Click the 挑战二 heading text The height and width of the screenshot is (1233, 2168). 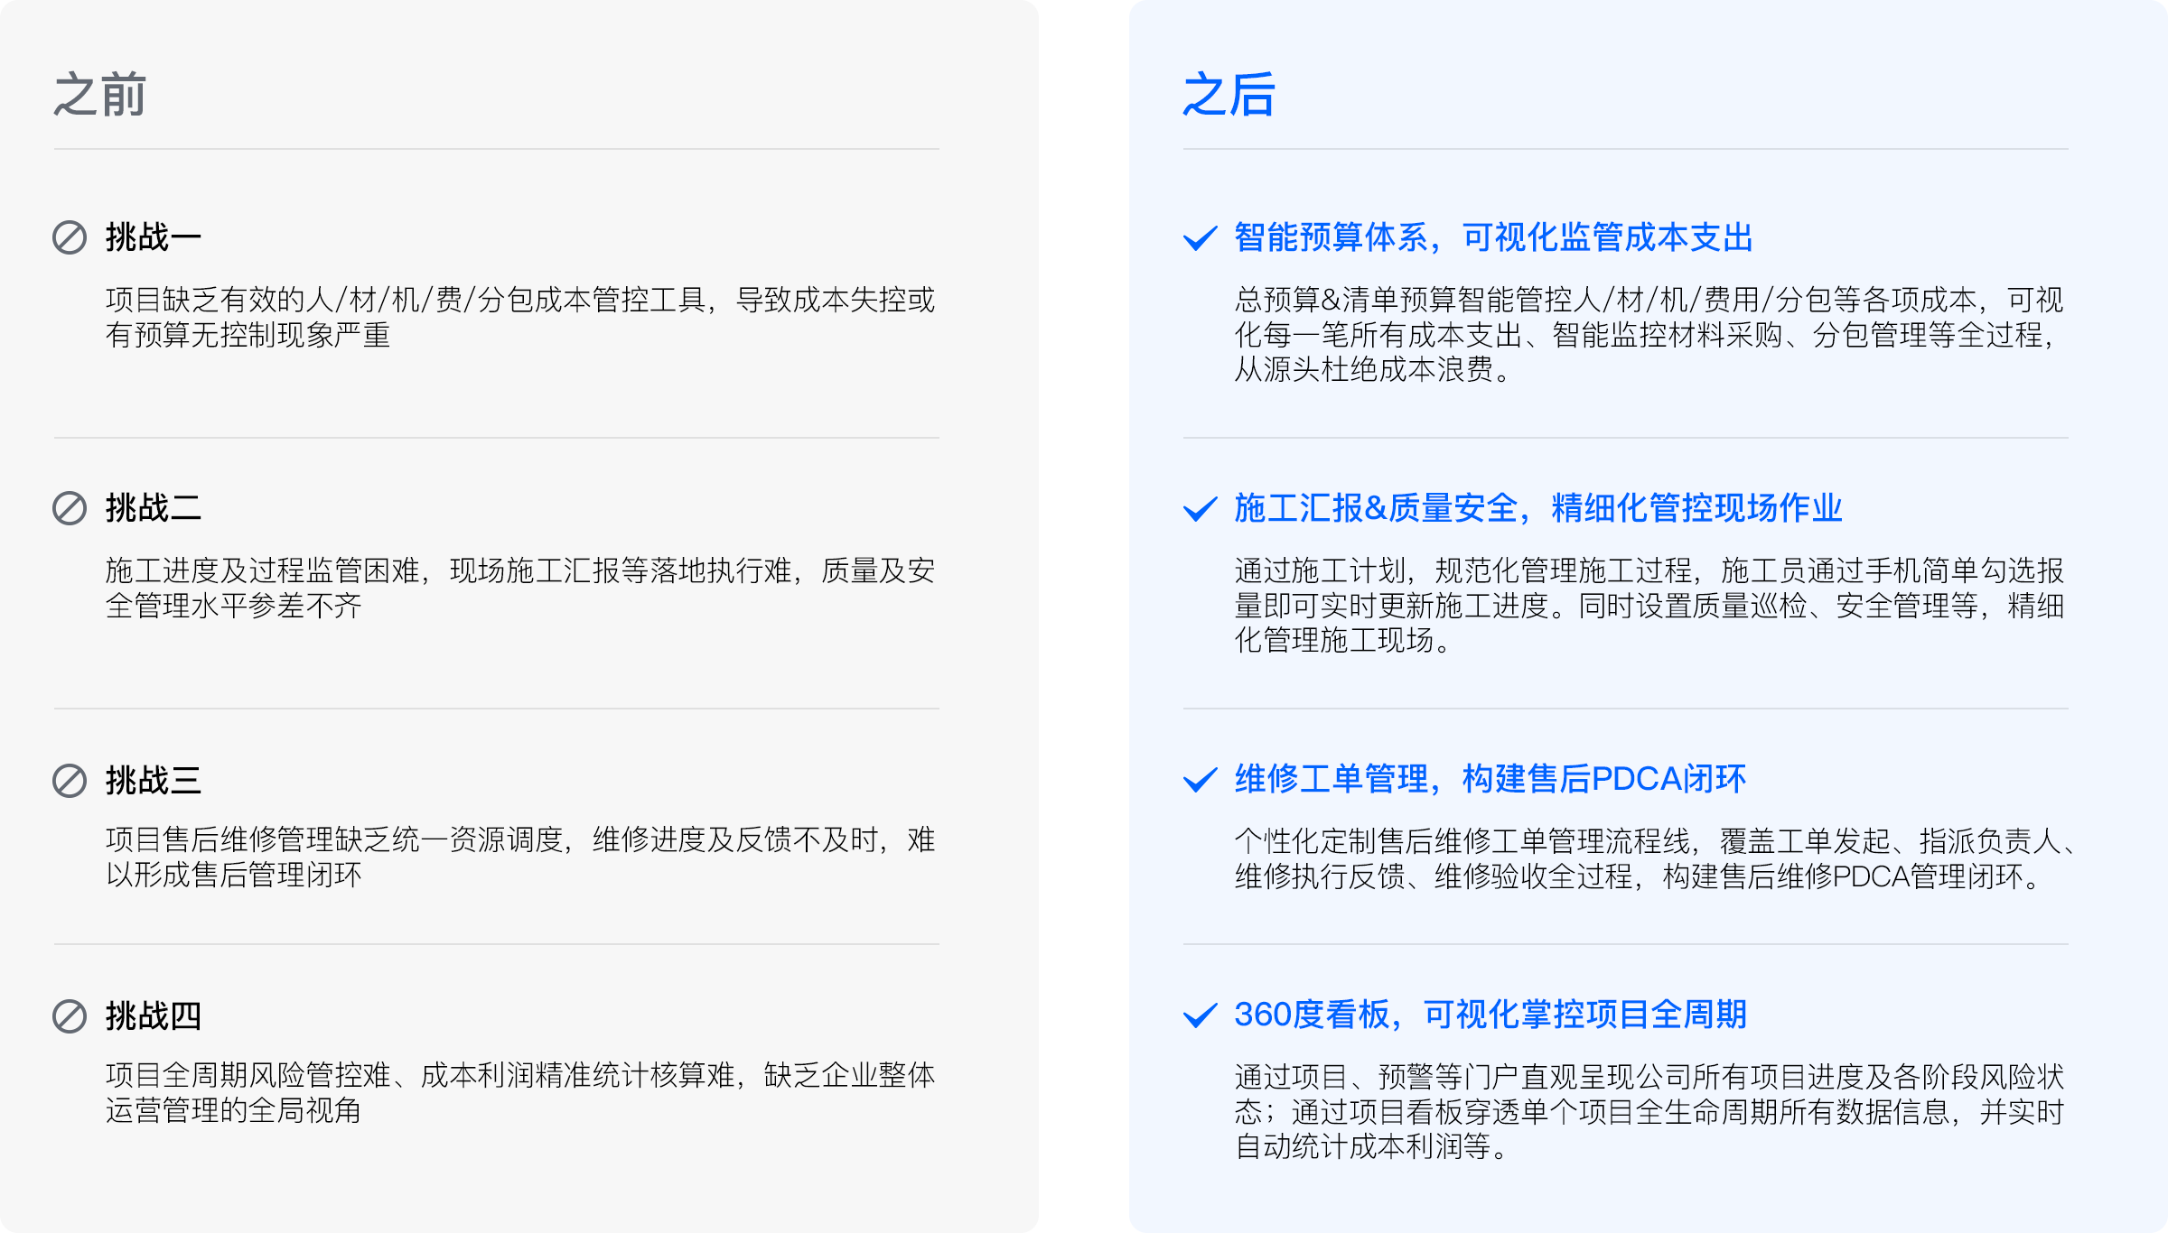tap(153, 508)
